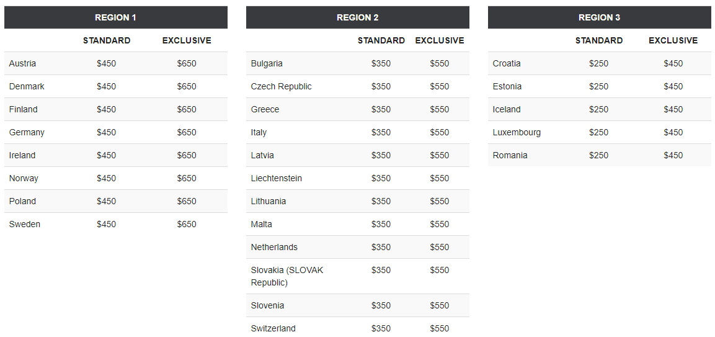Click Luxembourg's $450 exclusive price
Viewport: 715px width, 337px height.
click(673, 132)
